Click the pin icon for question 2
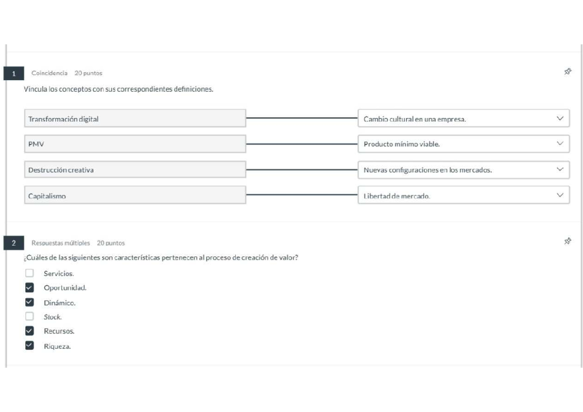583x412 pixels. (x=567, y=241)
